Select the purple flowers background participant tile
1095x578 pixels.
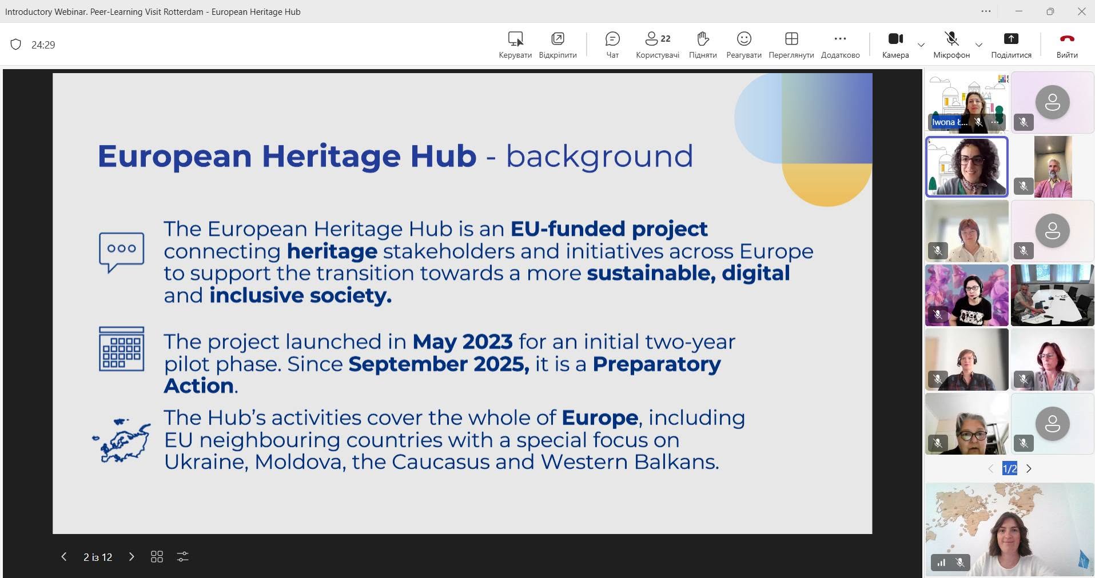coord(966,295)
